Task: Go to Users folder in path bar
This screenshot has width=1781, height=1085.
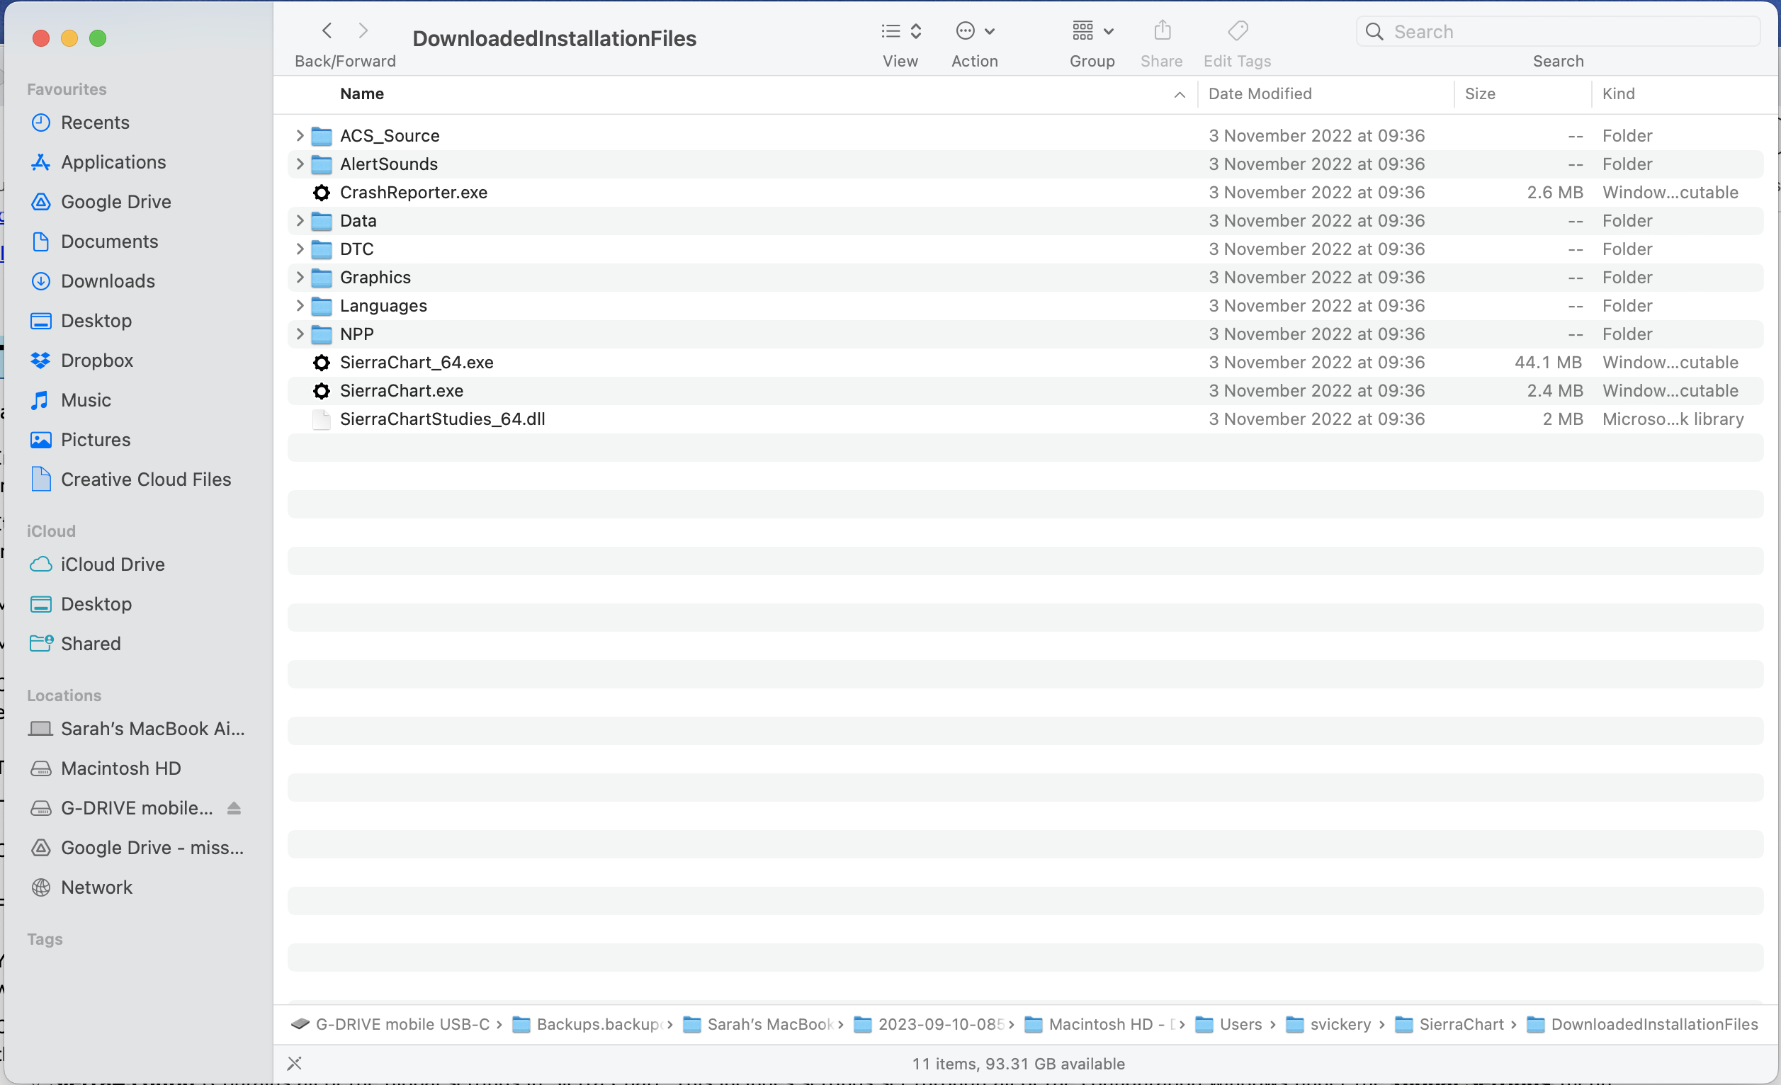Action: click(1240, 1024)
